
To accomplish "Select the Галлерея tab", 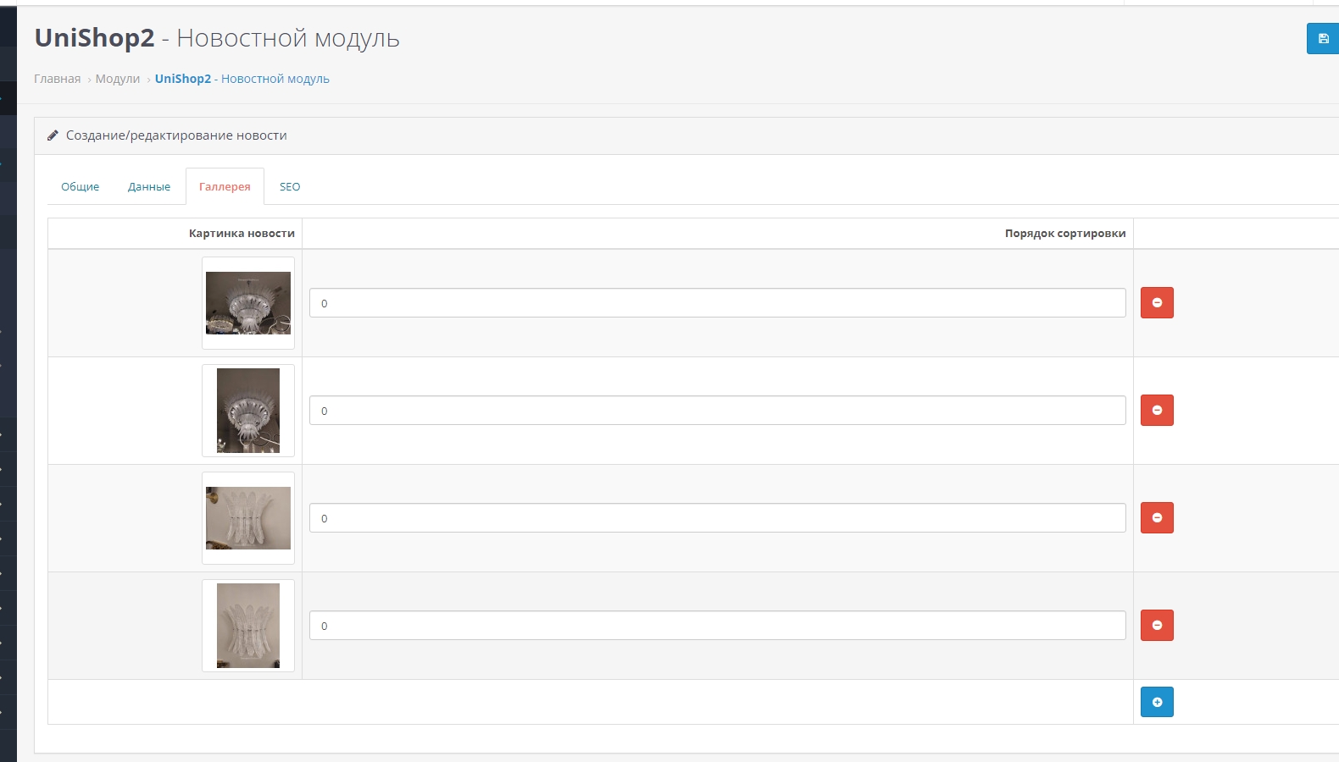I will click(x=225, y=187).
